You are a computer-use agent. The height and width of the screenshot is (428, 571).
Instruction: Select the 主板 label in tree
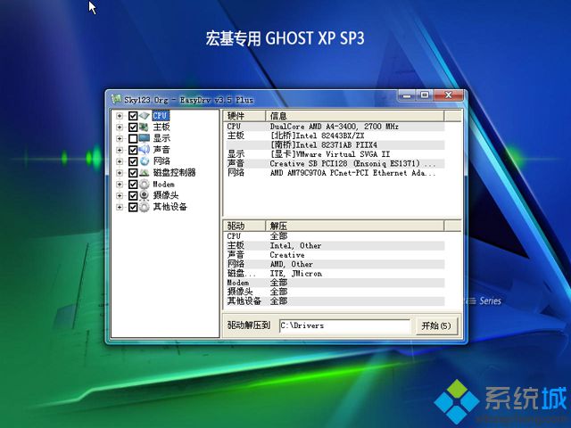point(161,127)
